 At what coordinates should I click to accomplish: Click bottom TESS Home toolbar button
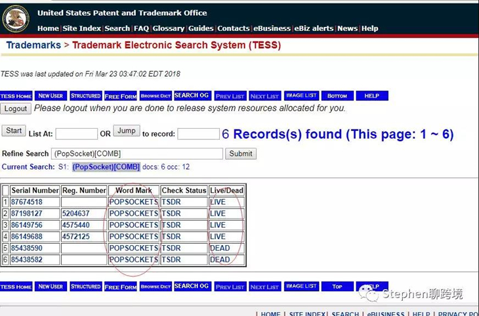16,286
